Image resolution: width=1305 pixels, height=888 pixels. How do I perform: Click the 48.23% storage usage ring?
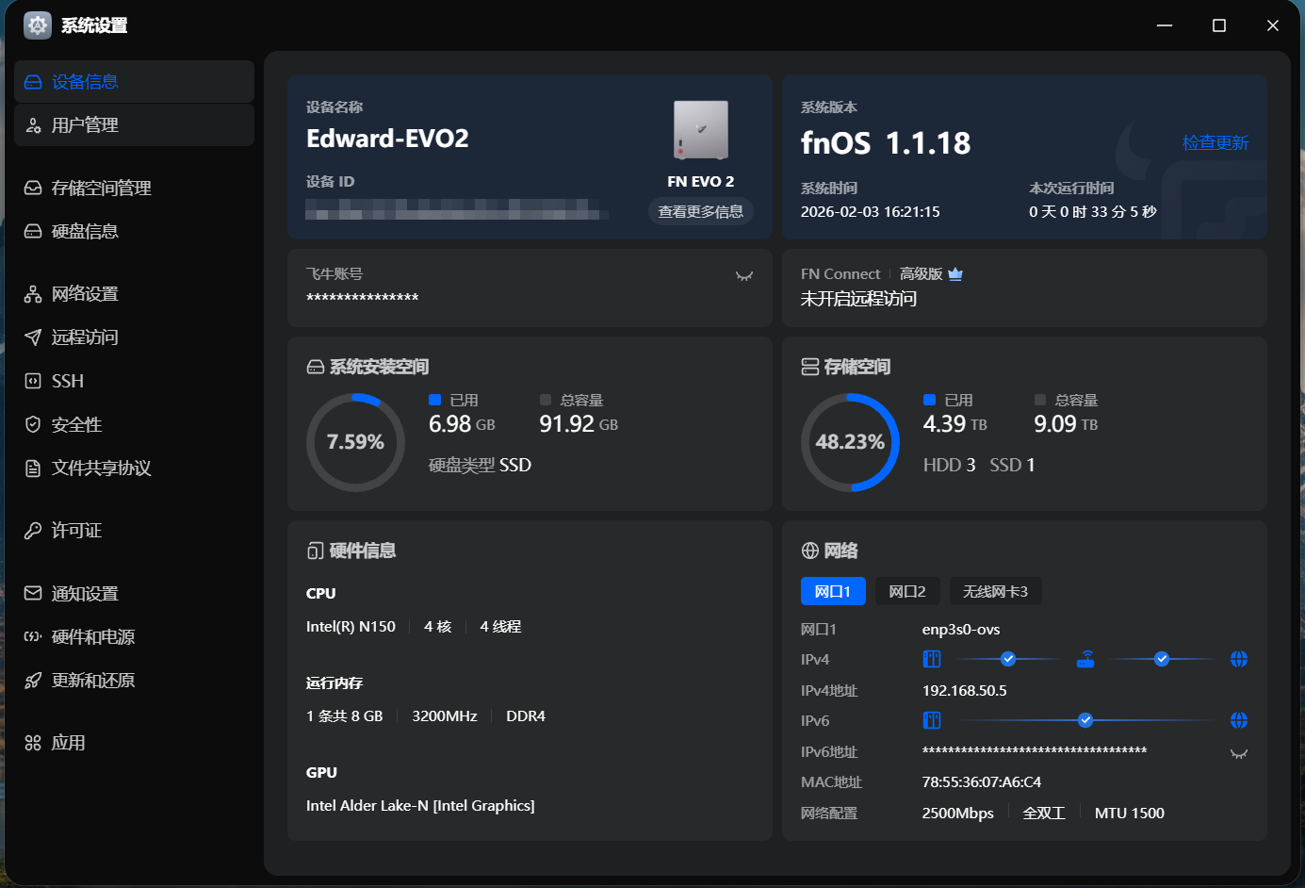(x=850, y=442)
